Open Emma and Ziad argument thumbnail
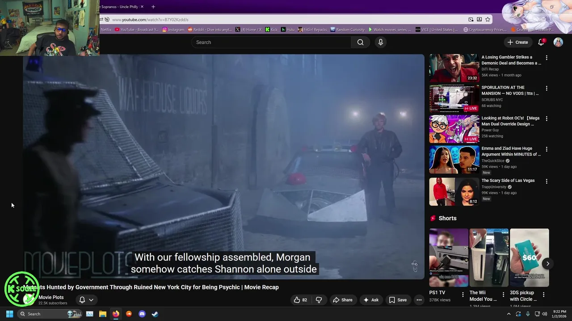This screenshot has height=321, width=572. [x=454, y=160]
